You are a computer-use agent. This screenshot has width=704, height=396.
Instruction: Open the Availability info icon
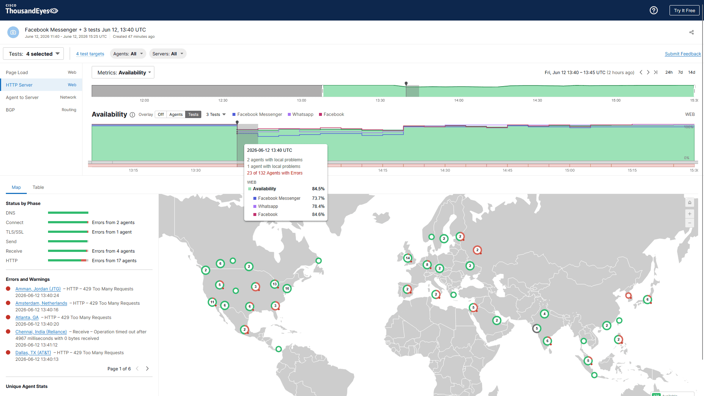pyautogui.click(x=132, y=115)
